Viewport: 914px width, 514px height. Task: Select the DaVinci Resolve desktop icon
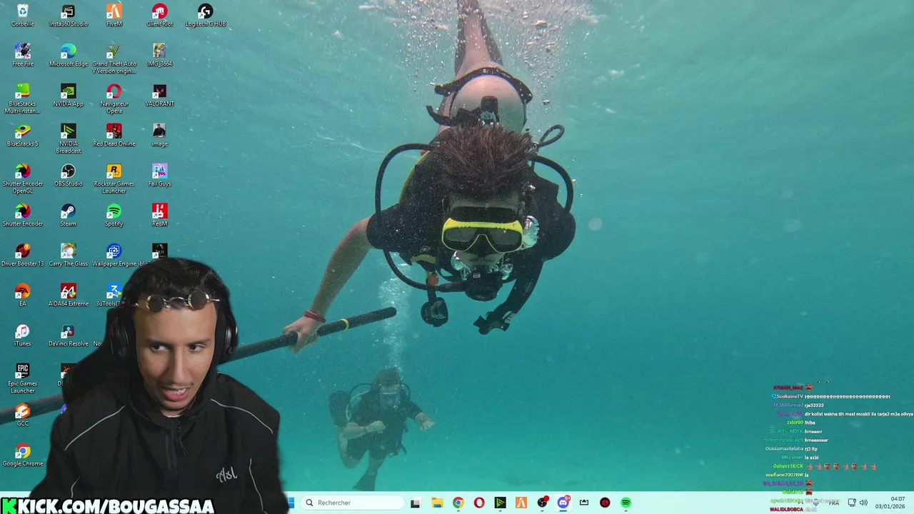69,336
